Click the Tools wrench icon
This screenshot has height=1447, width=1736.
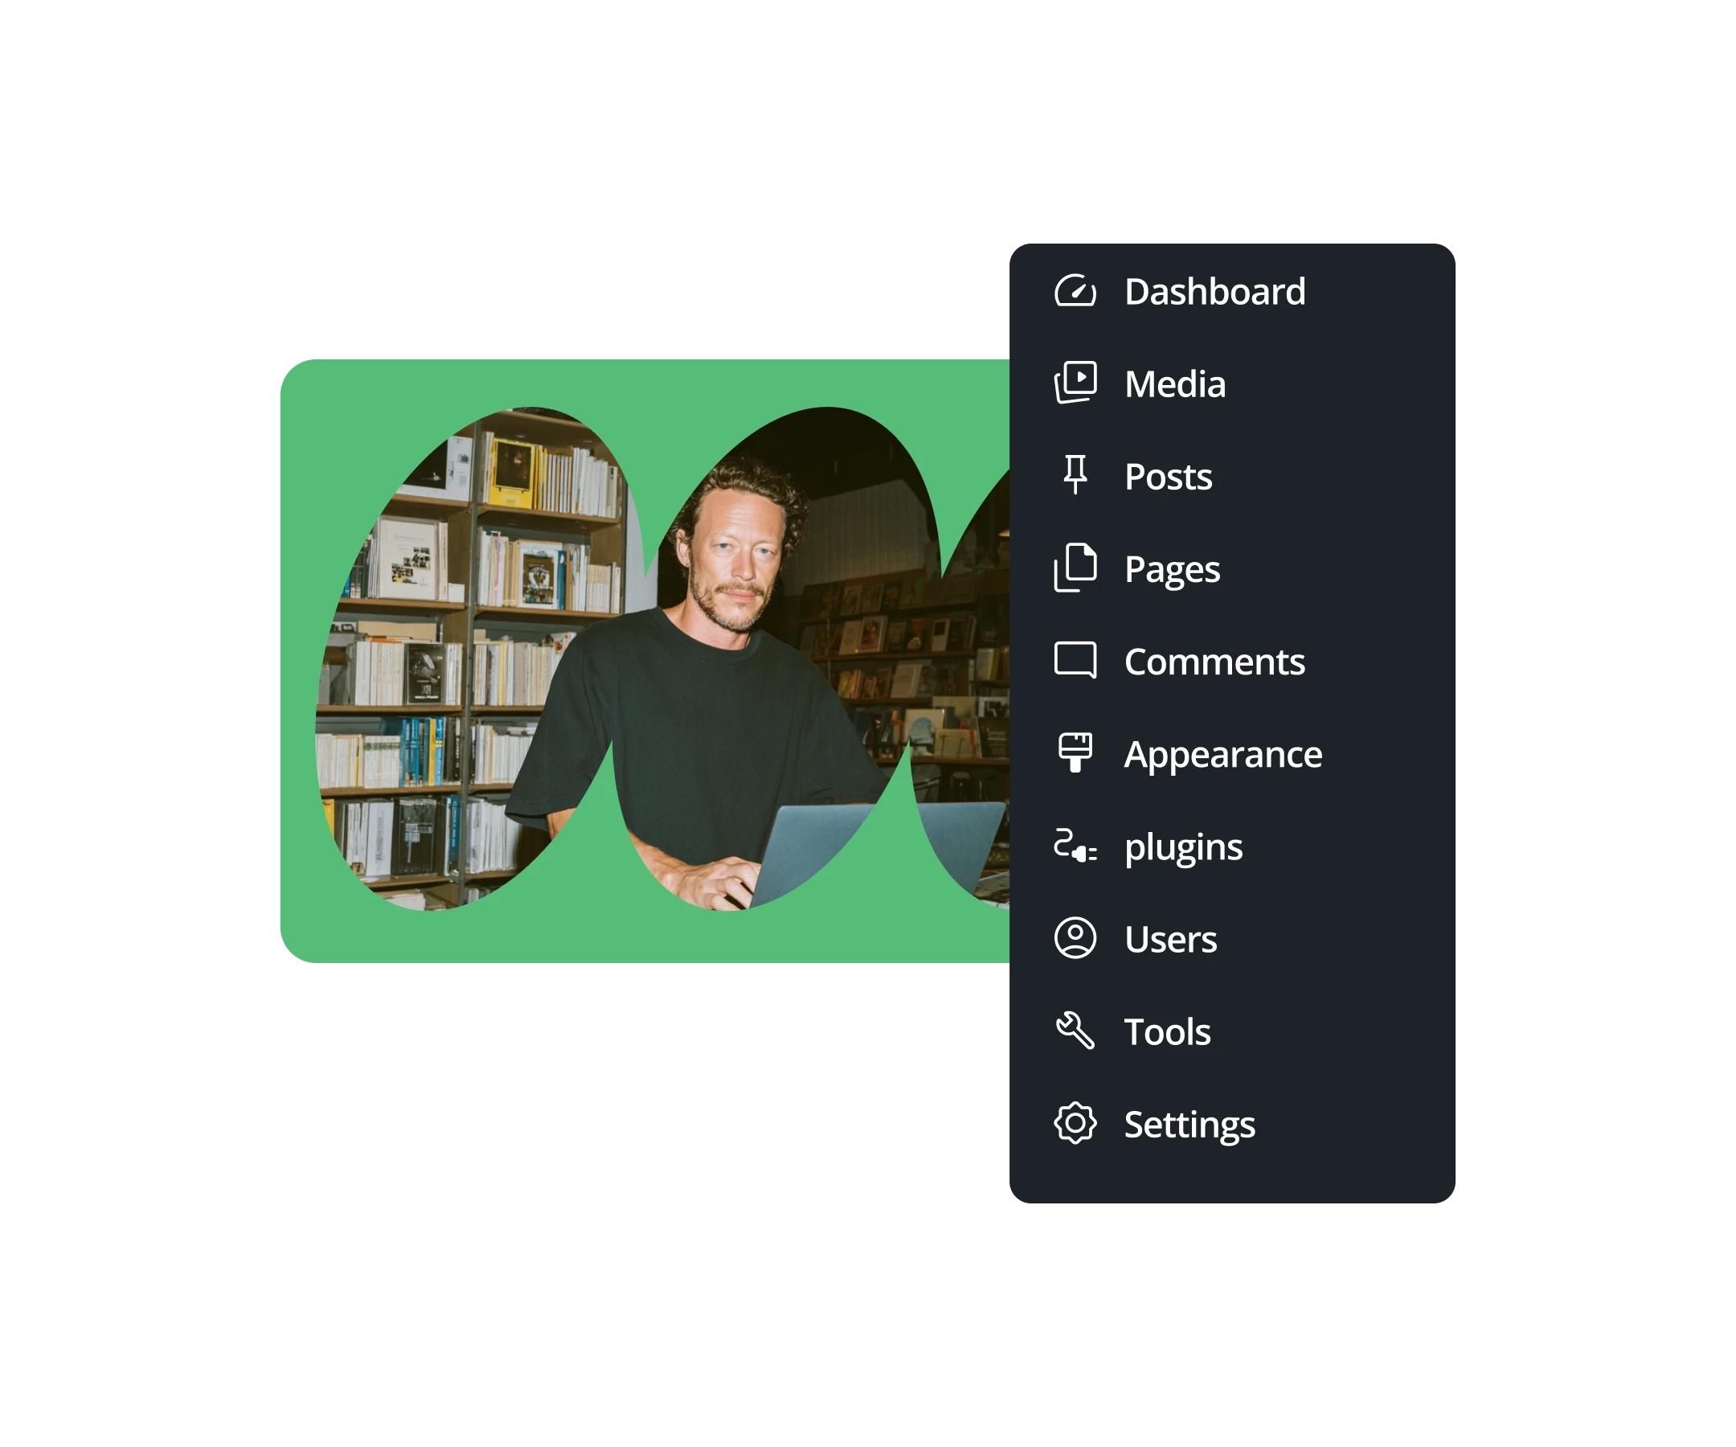tap(1075, 1031)
